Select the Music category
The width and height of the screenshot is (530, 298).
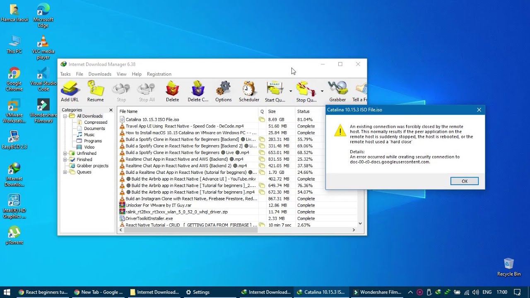[x=89, y=135]
